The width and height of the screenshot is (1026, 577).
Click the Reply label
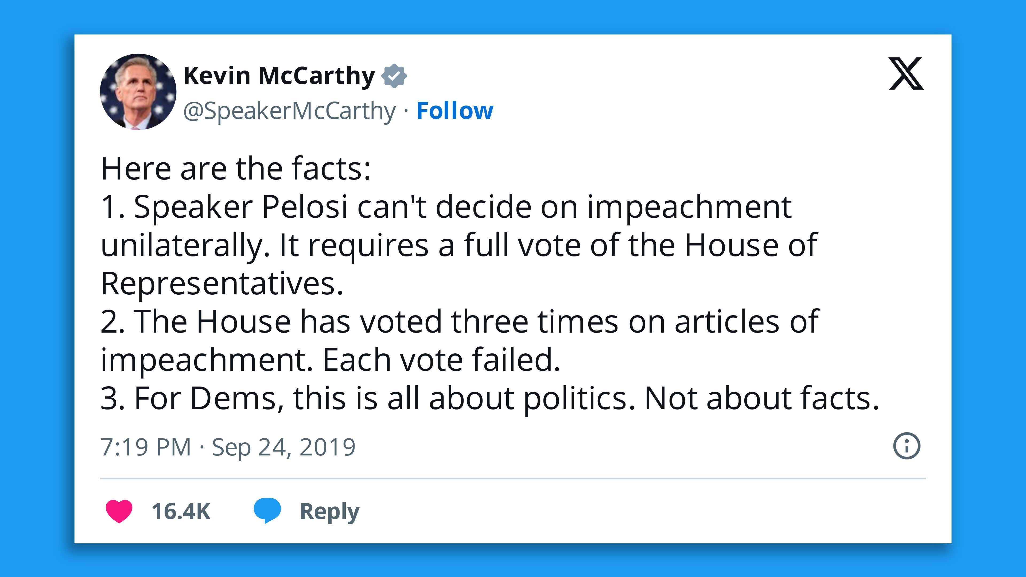point(330,512)
